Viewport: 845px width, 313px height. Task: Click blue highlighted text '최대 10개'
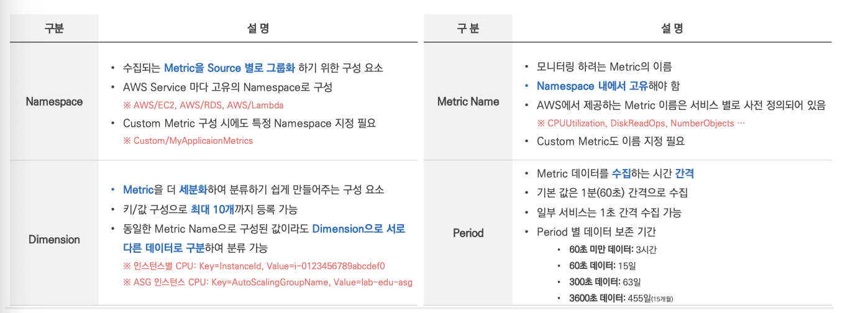214,209
